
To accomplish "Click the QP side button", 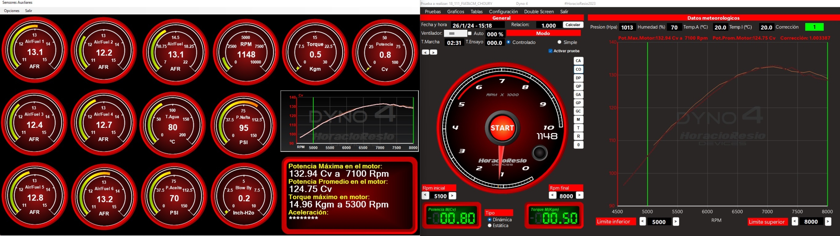I will [x=578, y=87].
